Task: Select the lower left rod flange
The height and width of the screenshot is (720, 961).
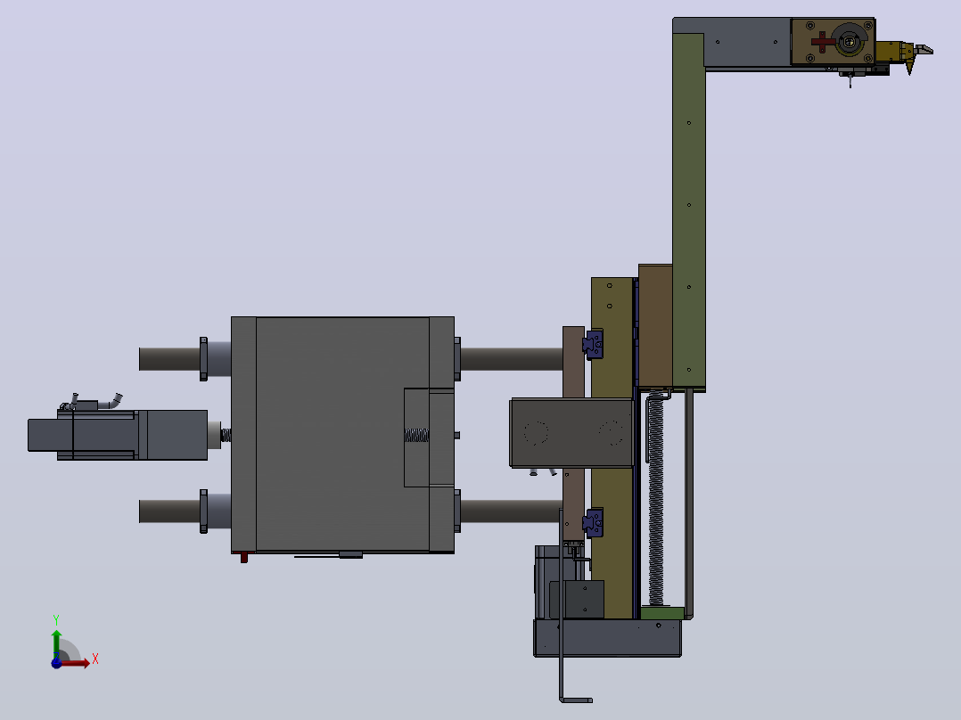Action: point(203,511)
